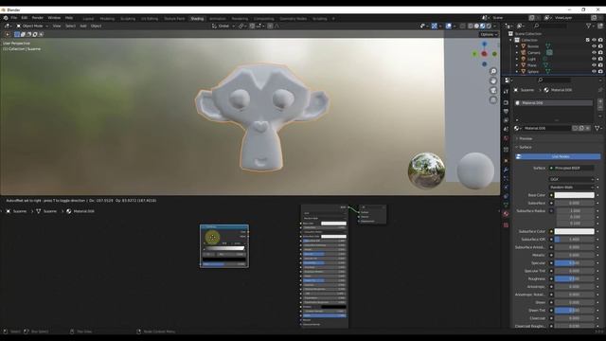Open the Output properties tab
The height and width of the screenshot is (341, 606).
pyautogui.click(x=506, y=112)
